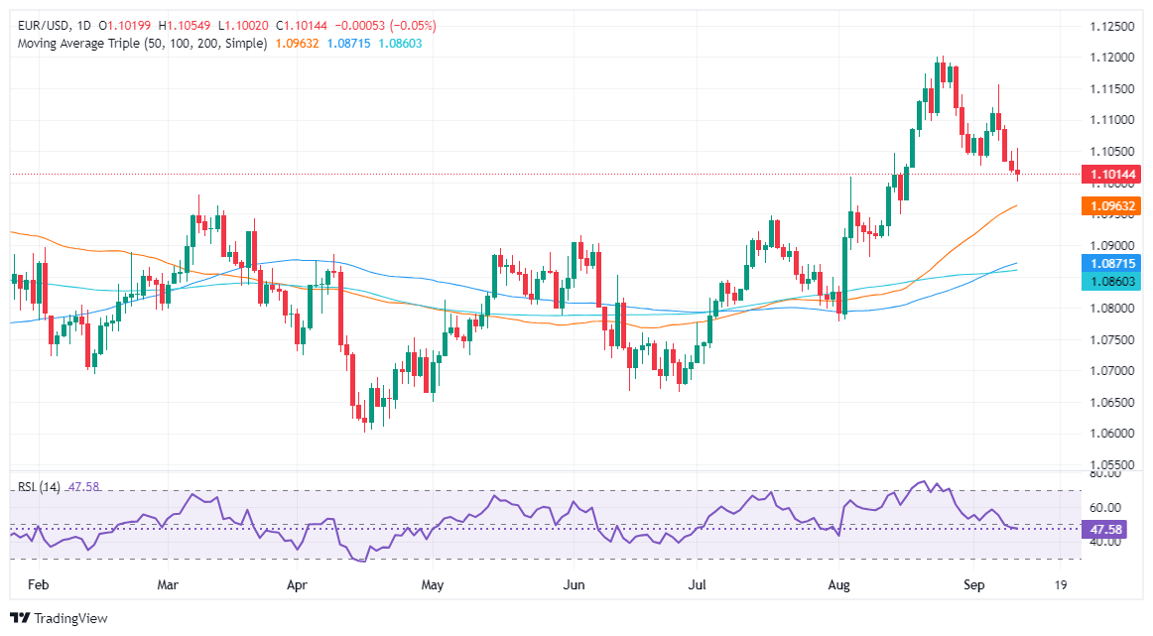Screen dimensions: 1153x636
Task: Click the orange 1.09632 value in legend
Action: (x=297, y=44)
